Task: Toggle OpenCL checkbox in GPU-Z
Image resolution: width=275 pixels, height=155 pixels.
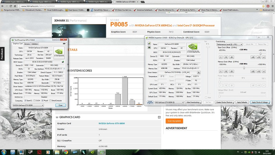Action: click(25, 101)
